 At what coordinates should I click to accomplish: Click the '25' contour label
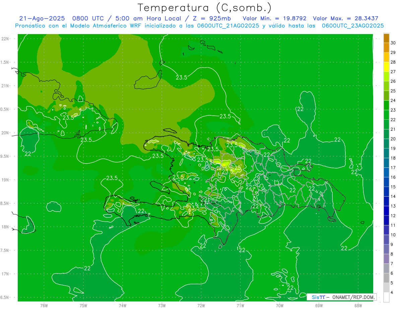pos(238,168)
